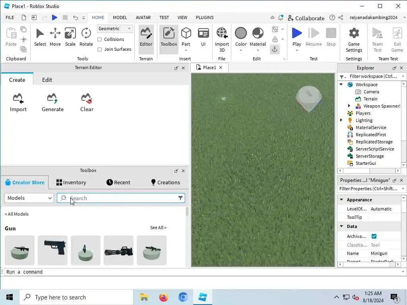The width and height of the screenshot is (407, 305).
Task: Open the FILE menu
Action: pyautogui.click(x=10, y=17)
